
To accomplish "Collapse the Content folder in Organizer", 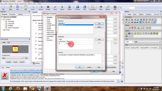I will click(x=2, y=19).
